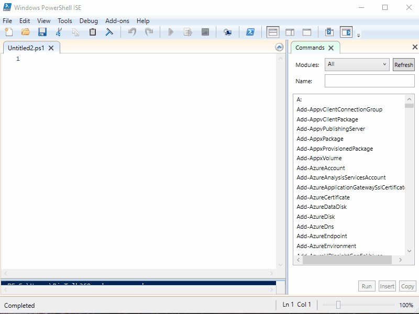Click the Insert button
This screenshot has height=314, width=419.
pyautogui.click(x=387, y=286)
